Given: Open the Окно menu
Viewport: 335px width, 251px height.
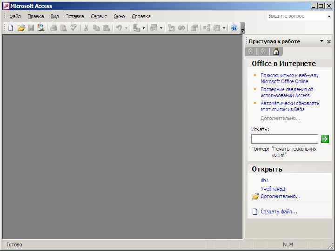Looking at the screenshot, I should [119, 16].
